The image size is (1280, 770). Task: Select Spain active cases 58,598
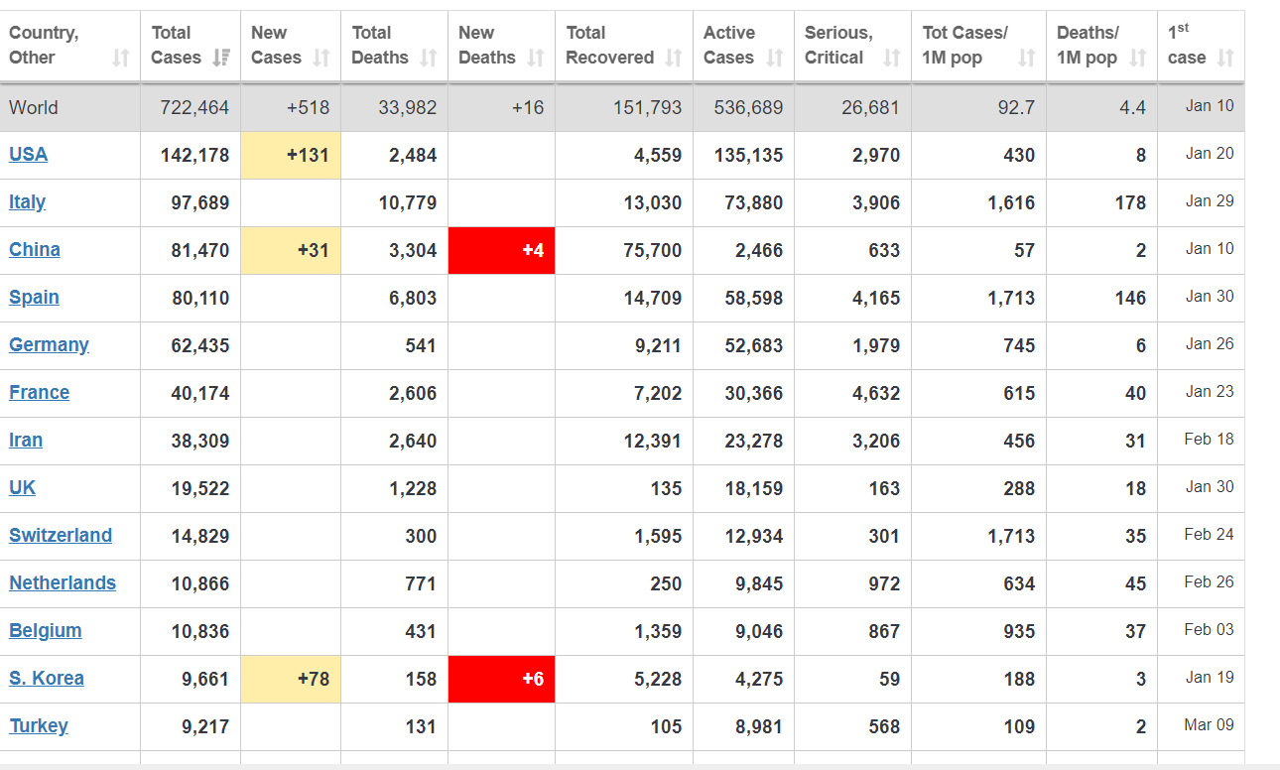(754, 298)
